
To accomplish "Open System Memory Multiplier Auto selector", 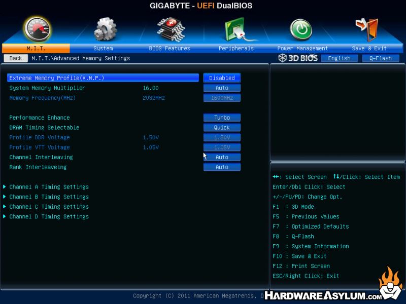I will pos(222,88).
